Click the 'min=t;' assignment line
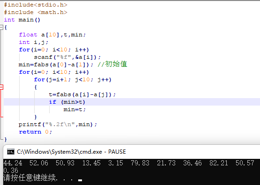Viewport: 260px width, 185px height. point(74,109)
